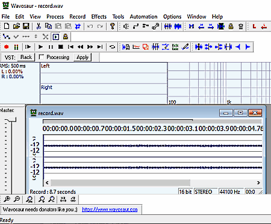The image size is (271, 224).
Task: Zoom in with the plus magnifier icon
Action: (x=7, y=199)
